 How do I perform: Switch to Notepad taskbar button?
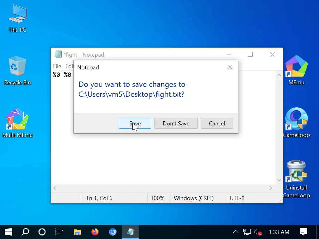tap(131, 232)
